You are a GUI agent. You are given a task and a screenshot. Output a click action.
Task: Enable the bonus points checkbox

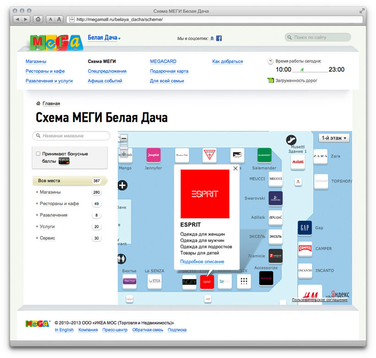(38, 154)
